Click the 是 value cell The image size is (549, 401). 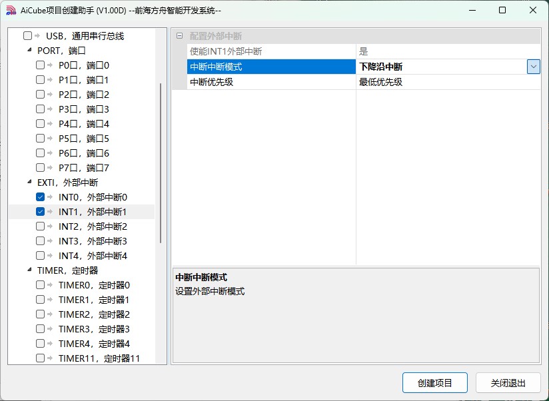click(448, 51)
